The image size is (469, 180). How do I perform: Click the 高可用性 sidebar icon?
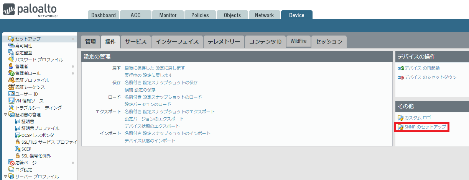(x=12, y=46)
